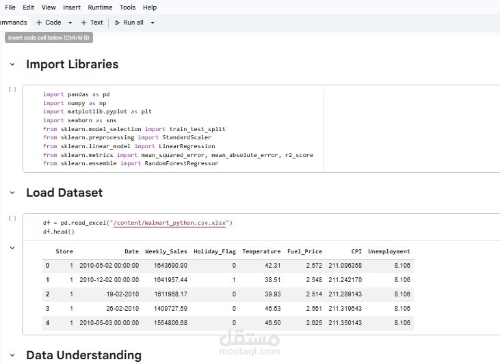This screenshot has width=500, height=364.
Task: Click Weekly_Sales value 1643690.90
Action: [170, 266]
